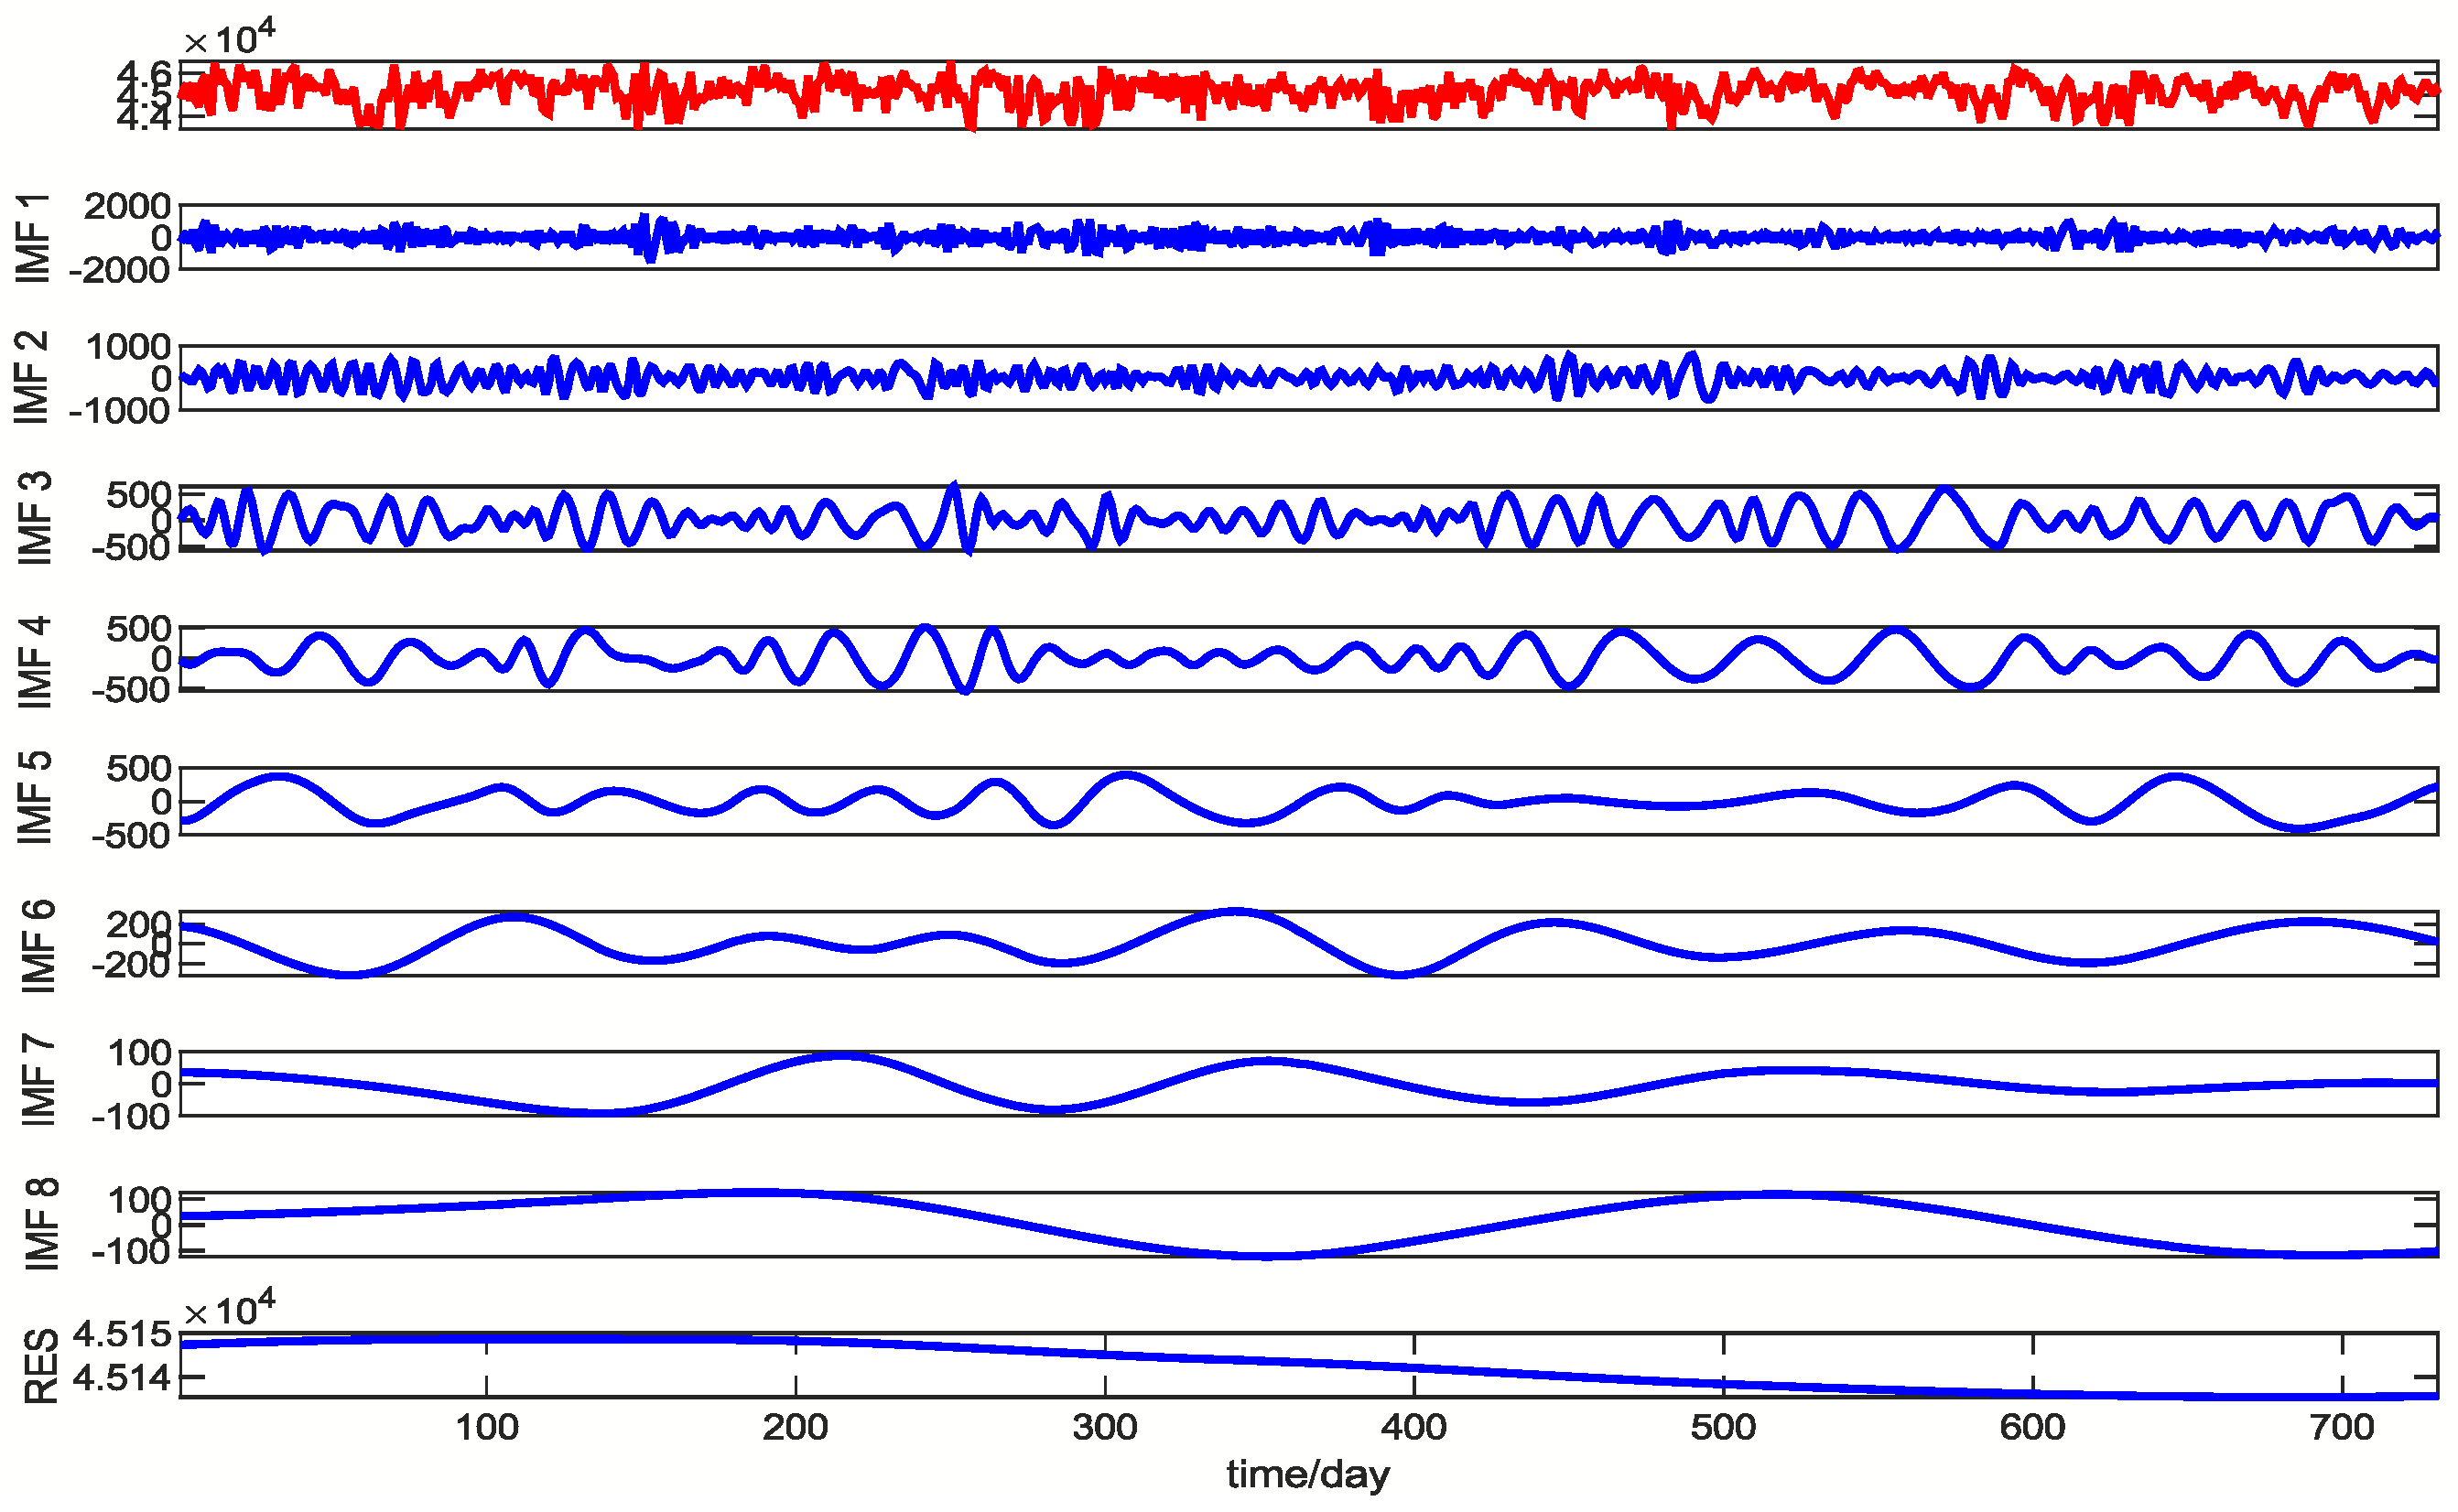
Task: Select the time/day x-axis label
Action: pos(1308,1474)
